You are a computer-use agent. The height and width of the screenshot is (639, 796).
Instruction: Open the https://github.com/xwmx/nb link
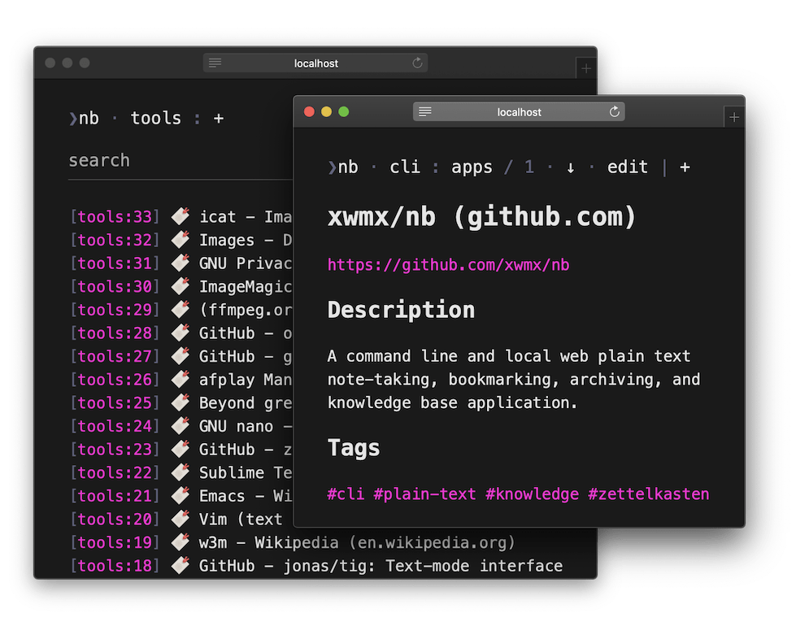pos(448,265)
